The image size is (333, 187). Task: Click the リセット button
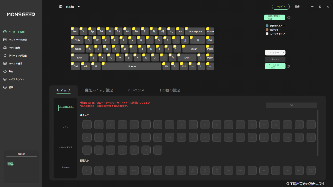coord(275,59)
